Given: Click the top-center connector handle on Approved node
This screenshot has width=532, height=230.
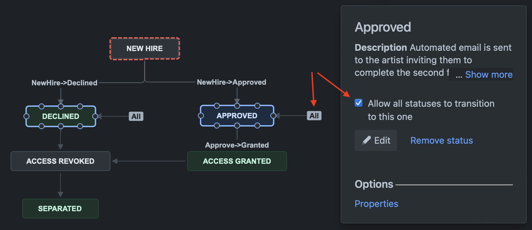Looking at the screenshot, I should tap(237, 106).
